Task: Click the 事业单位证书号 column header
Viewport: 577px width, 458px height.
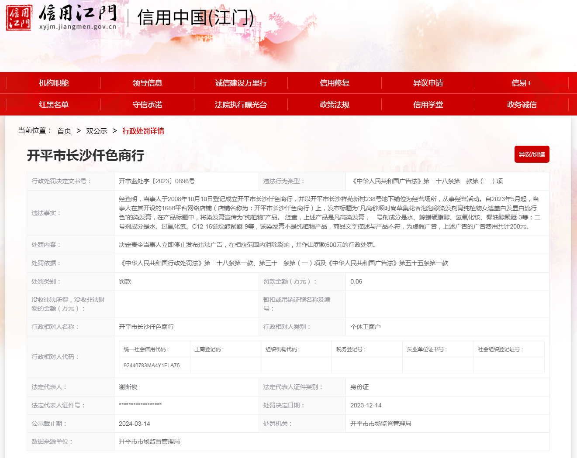Action: pyautogui.click(x=427, y=349)
